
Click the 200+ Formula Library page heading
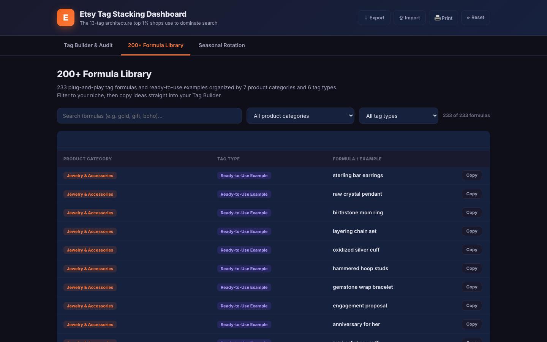(104, 74)
